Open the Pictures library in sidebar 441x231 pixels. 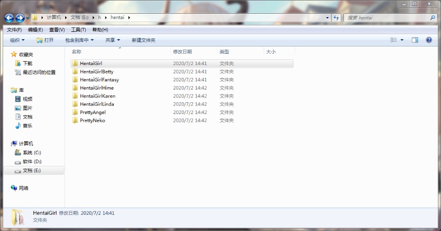(x=18, y=108)
